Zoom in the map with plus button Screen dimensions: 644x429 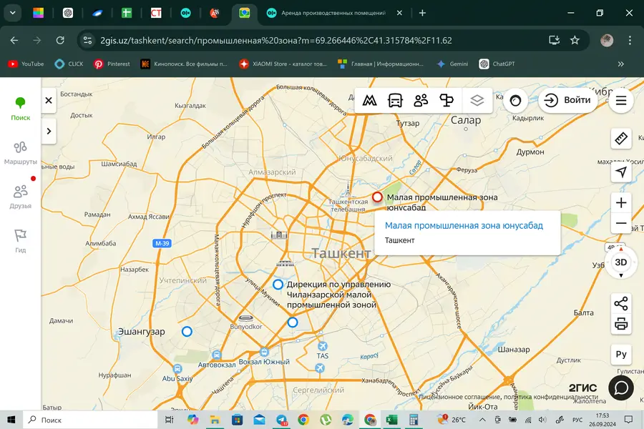point(621,202)
